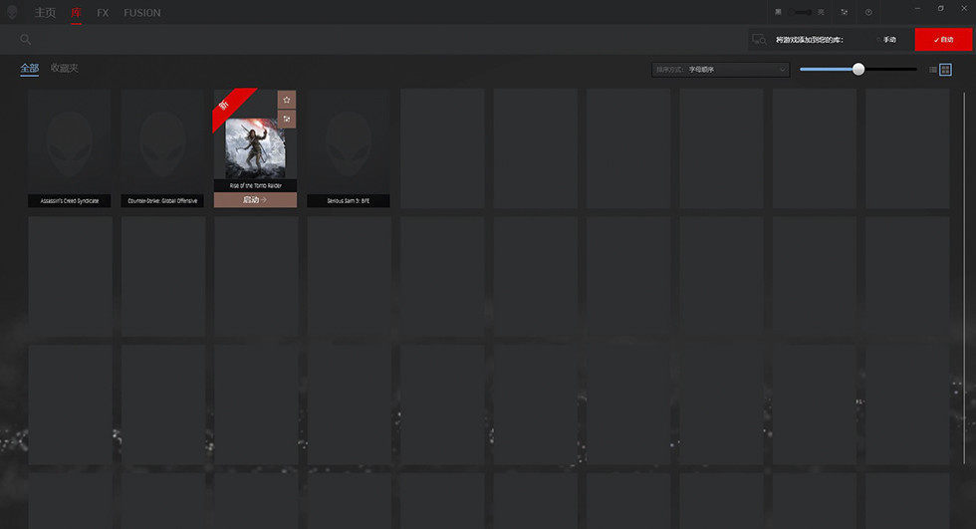Switch to the FUSION tab

(141, 13)
